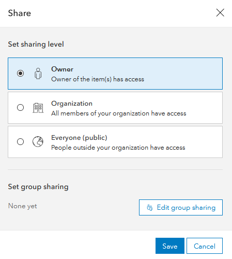Click the person icon for Owner

[38, 74]
